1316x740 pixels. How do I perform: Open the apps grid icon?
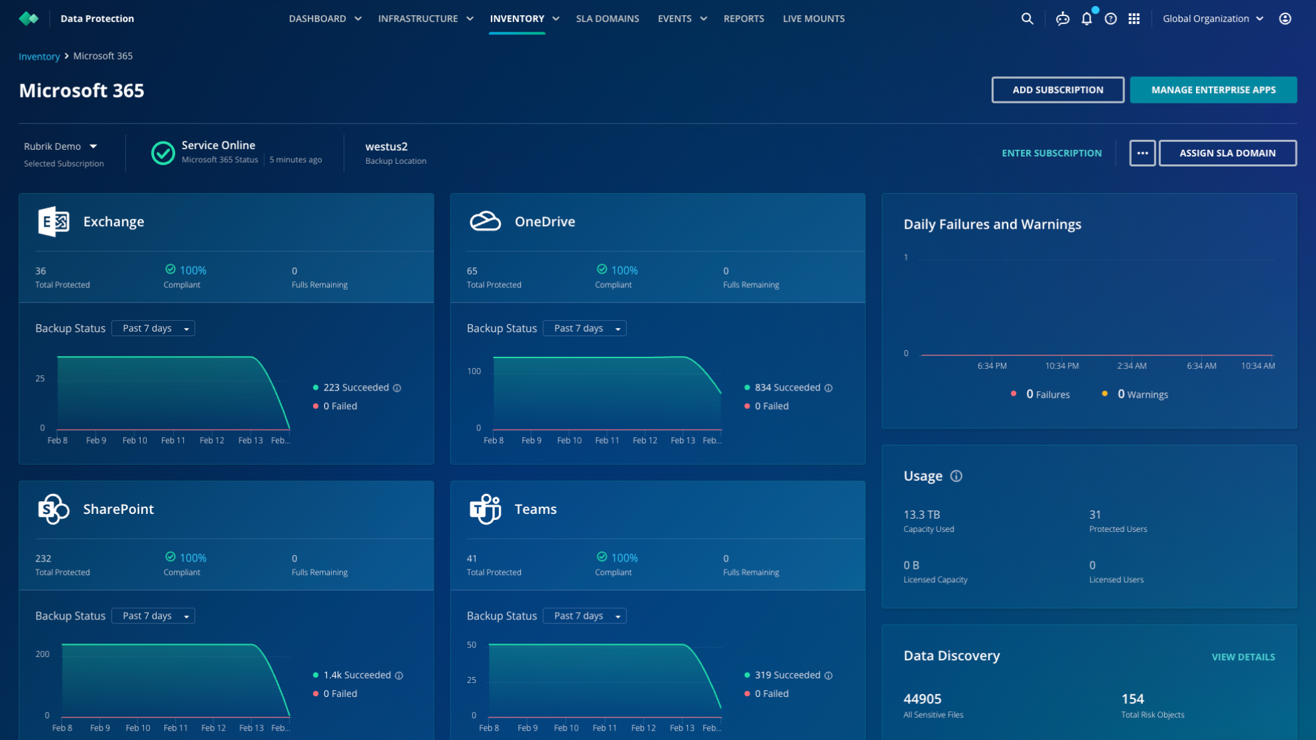[1134, 19]
